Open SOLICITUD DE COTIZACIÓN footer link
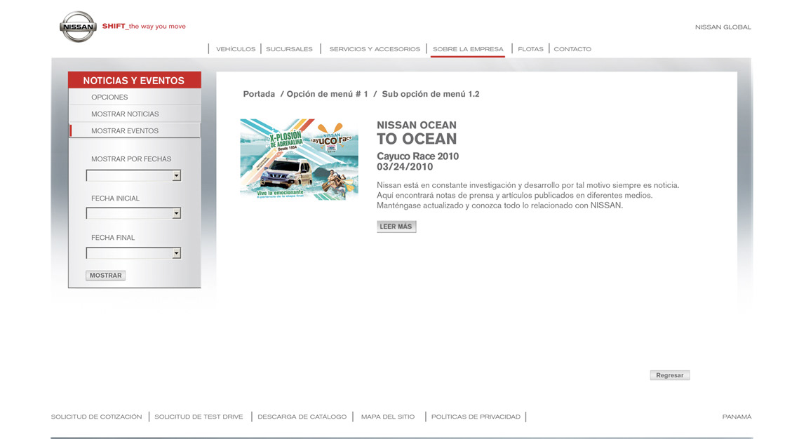Image resolution: width=799 pixels, height=439 pixels. pyautogui.click(x=96, y=417)
